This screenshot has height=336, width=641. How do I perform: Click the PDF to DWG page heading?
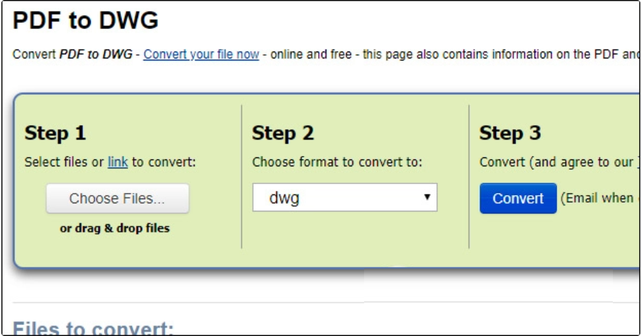(85, 20)
